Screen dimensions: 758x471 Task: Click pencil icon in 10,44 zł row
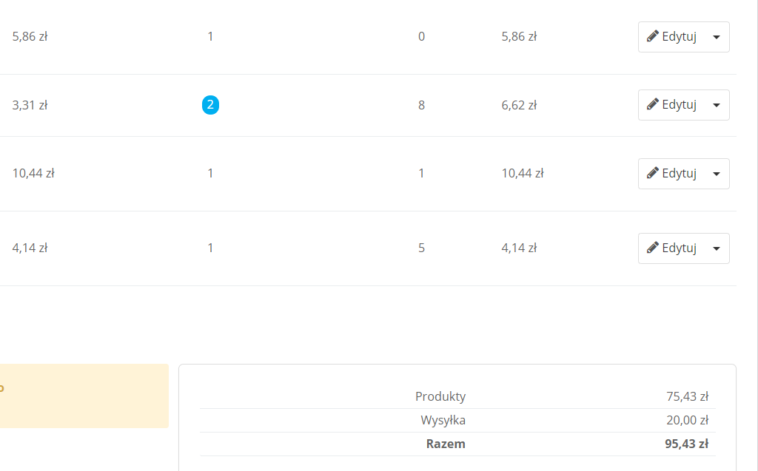(652, 173)
